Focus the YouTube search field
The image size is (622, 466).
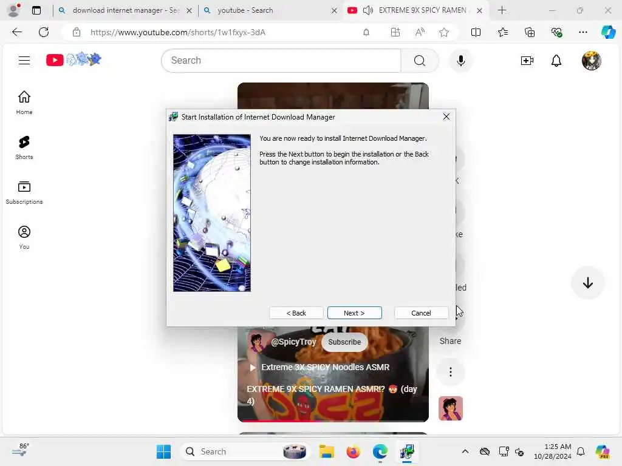point(281,61)
